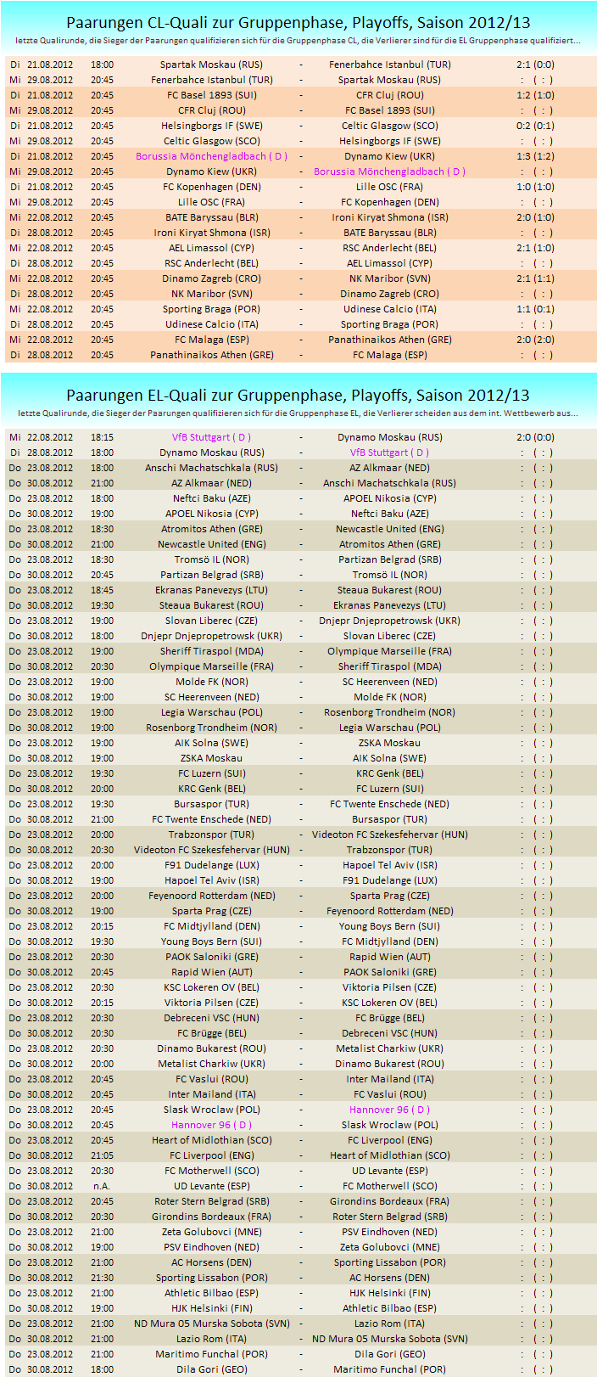This screenshot has height=1377, width=597.
Task: Click away team VfB Stuttgart (D) on 28.08.2012
Action: (389, 452)
